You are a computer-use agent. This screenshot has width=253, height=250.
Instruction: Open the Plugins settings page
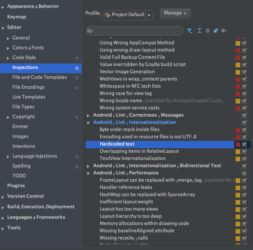pyautogui.click(x=16, y=186)
